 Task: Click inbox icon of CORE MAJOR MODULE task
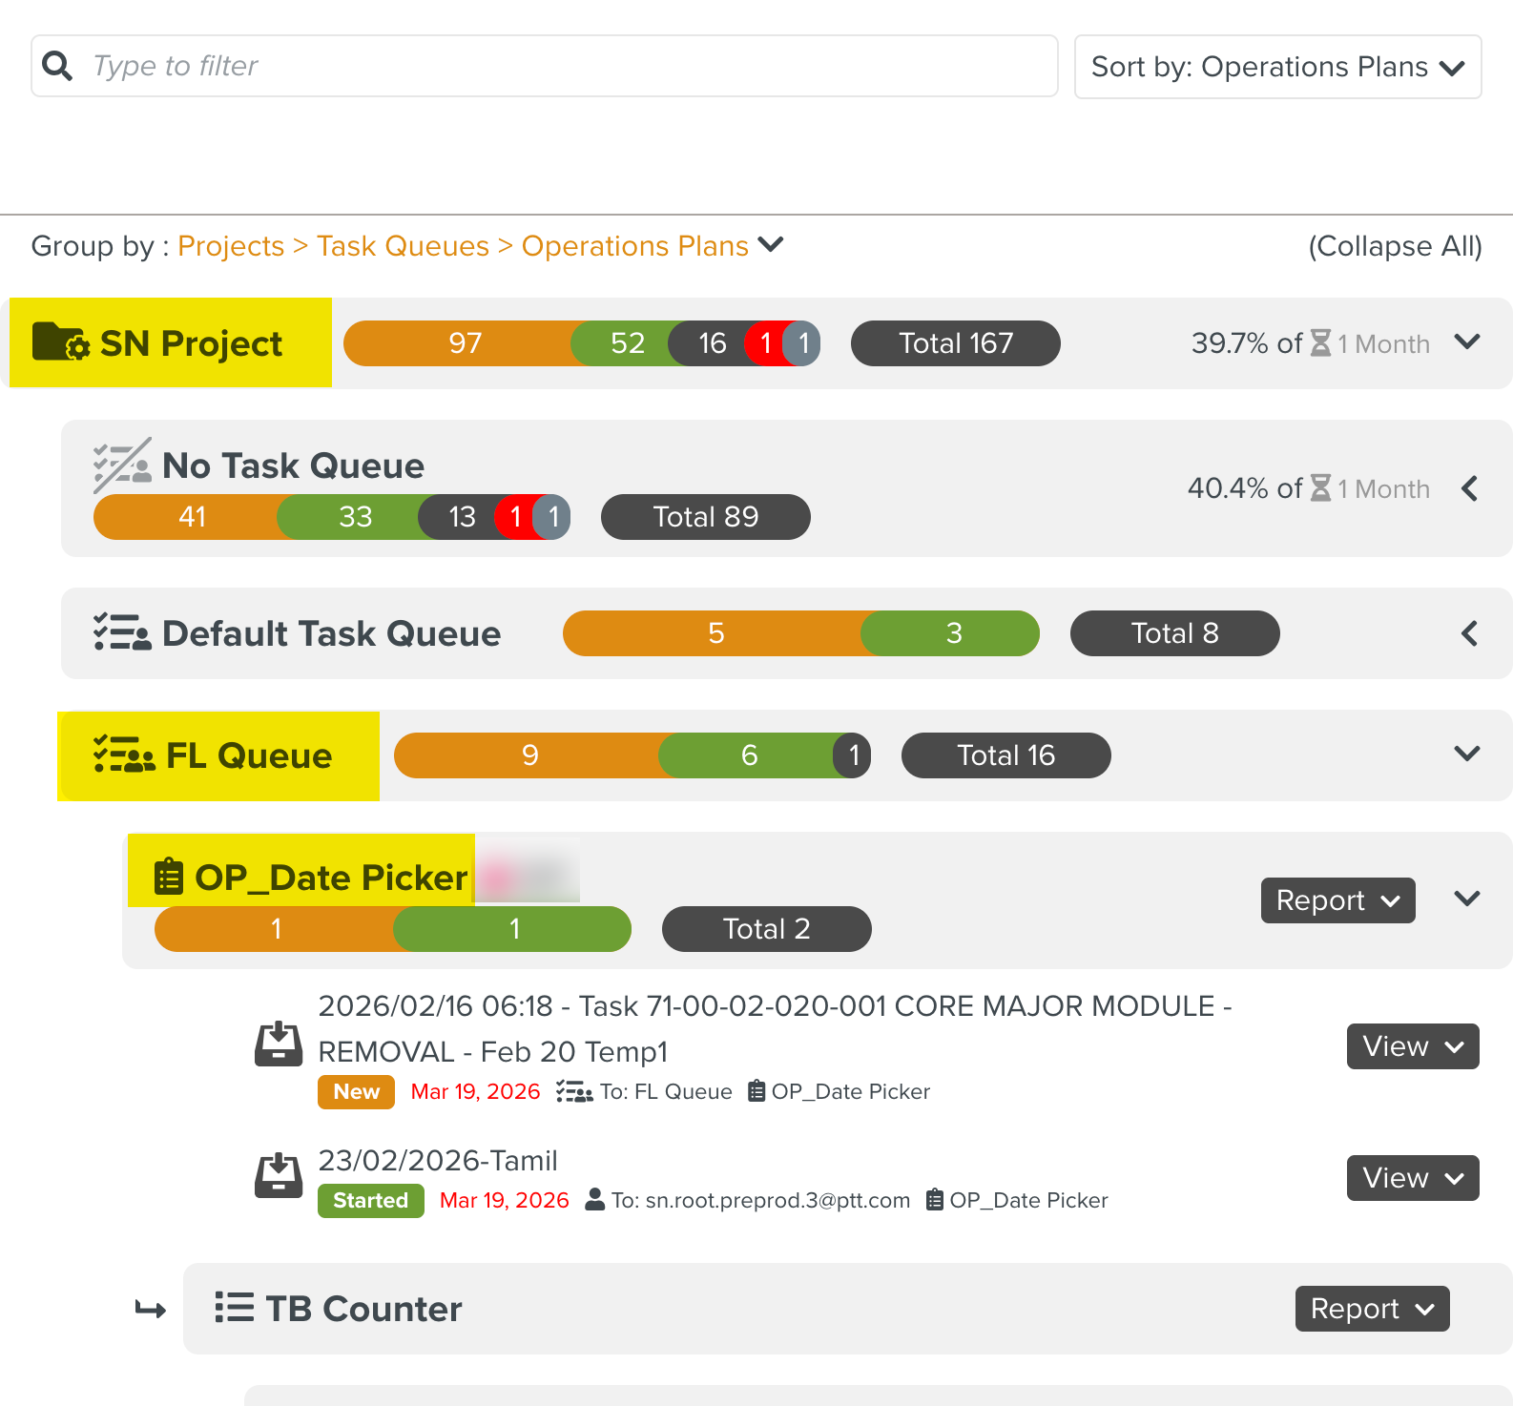(279, 1044)
